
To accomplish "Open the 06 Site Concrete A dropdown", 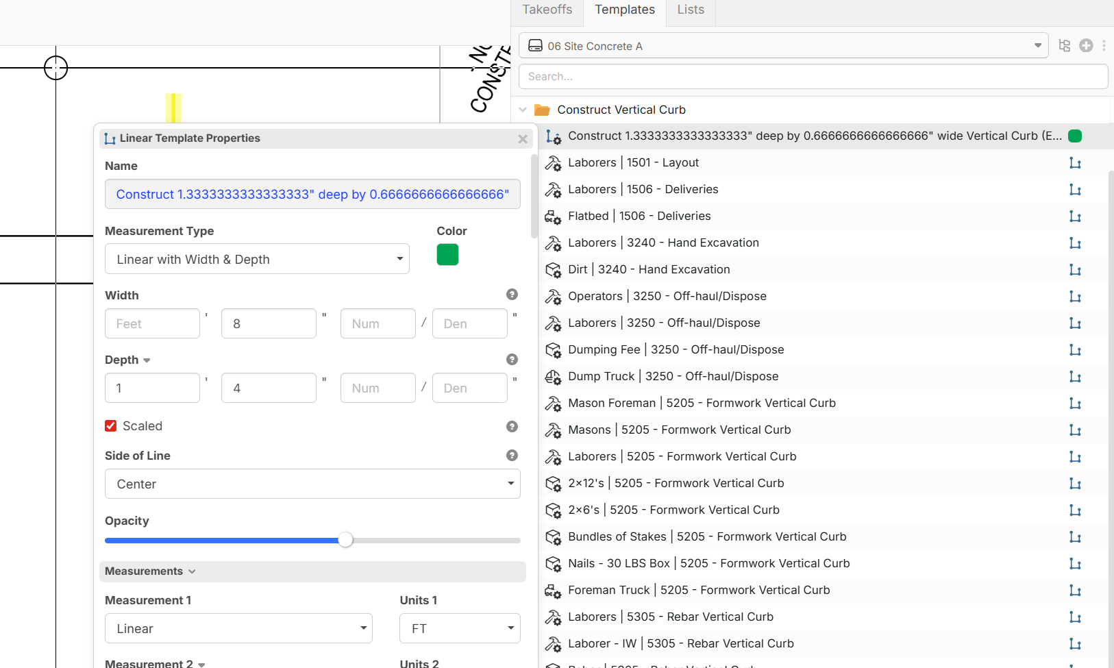I will point(783,46).
